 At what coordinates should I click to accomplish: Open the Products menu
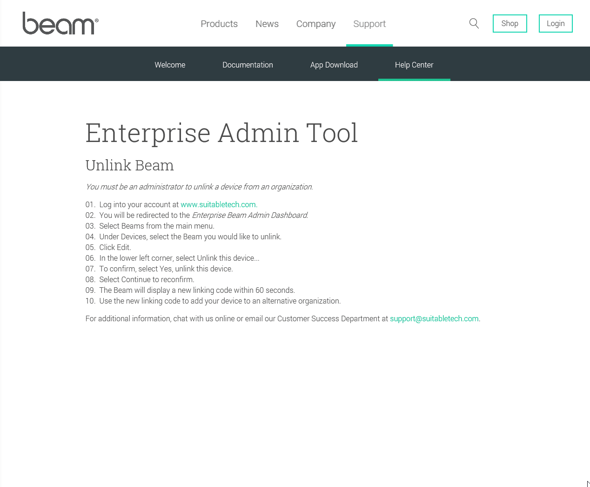[219, 24]
